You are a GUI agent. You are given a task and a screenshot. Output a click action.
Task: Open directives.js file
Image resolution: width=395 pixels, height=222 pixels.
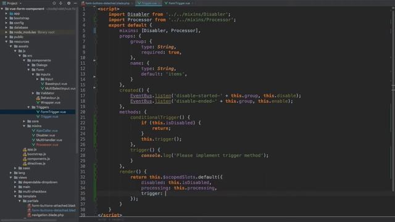(x=36, y=163)
